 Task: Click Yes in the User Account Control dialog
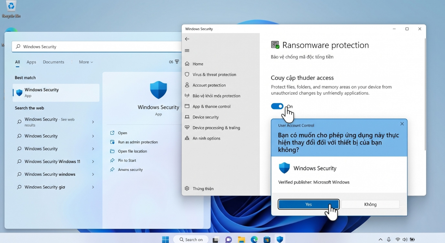[x=309, y=204]
